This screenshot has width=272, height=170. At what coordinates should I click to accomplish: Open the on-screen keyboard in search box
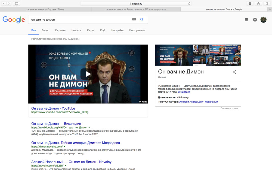point(134,19)
